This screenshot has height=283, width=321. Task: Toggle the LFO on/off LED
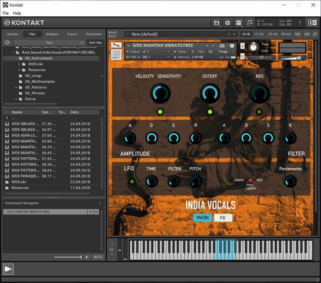tap(132, 181)
